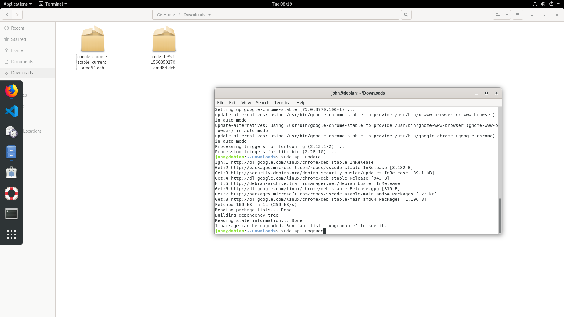Click the search icon in Files toolbar
This screenshot has height=317, width=564.
click(x=406, y=15)
